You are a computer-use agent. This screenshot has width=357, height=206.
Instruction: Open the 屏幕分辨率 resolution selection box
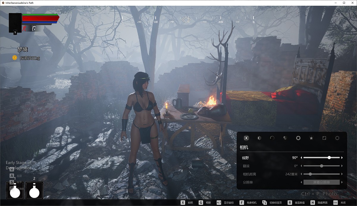click(322, 182)
